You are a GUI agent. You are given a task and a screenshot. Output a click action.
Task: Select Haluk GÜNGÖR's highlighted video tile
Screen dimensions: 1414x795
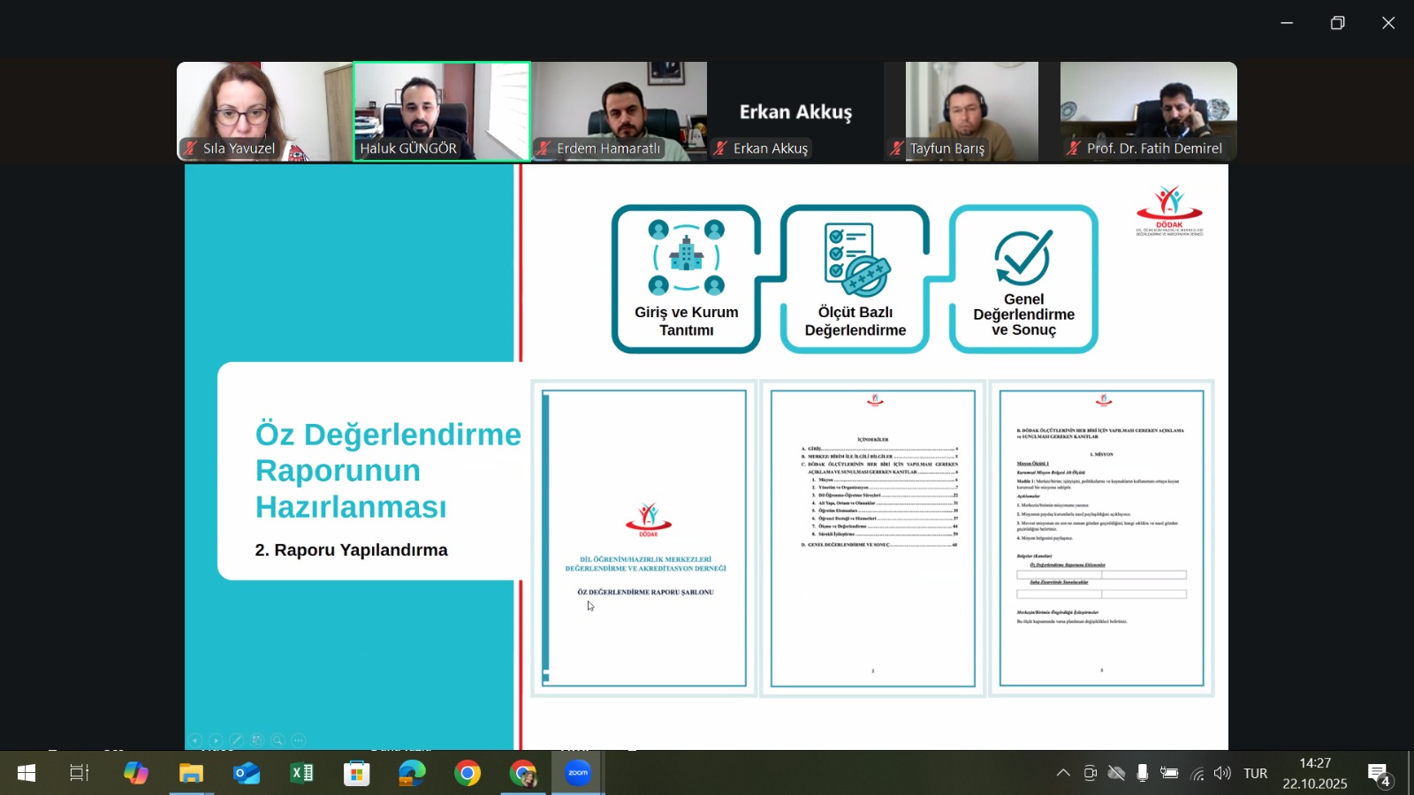[442, 110]
